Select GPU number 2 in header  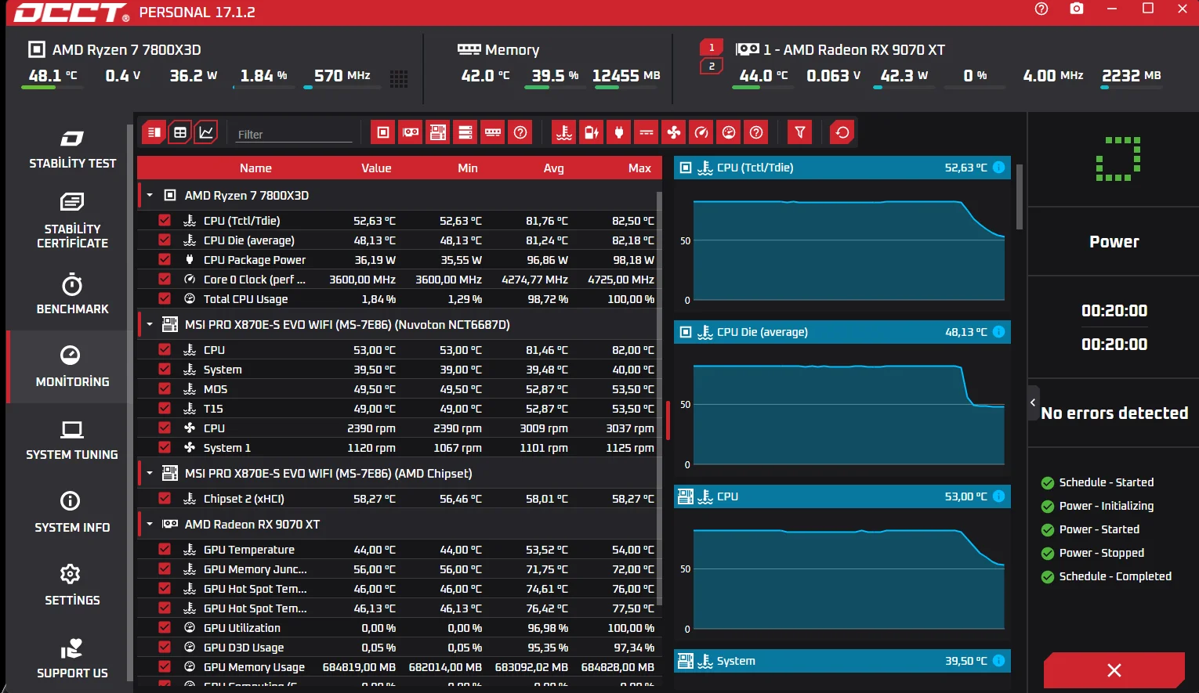click(712, 67)
